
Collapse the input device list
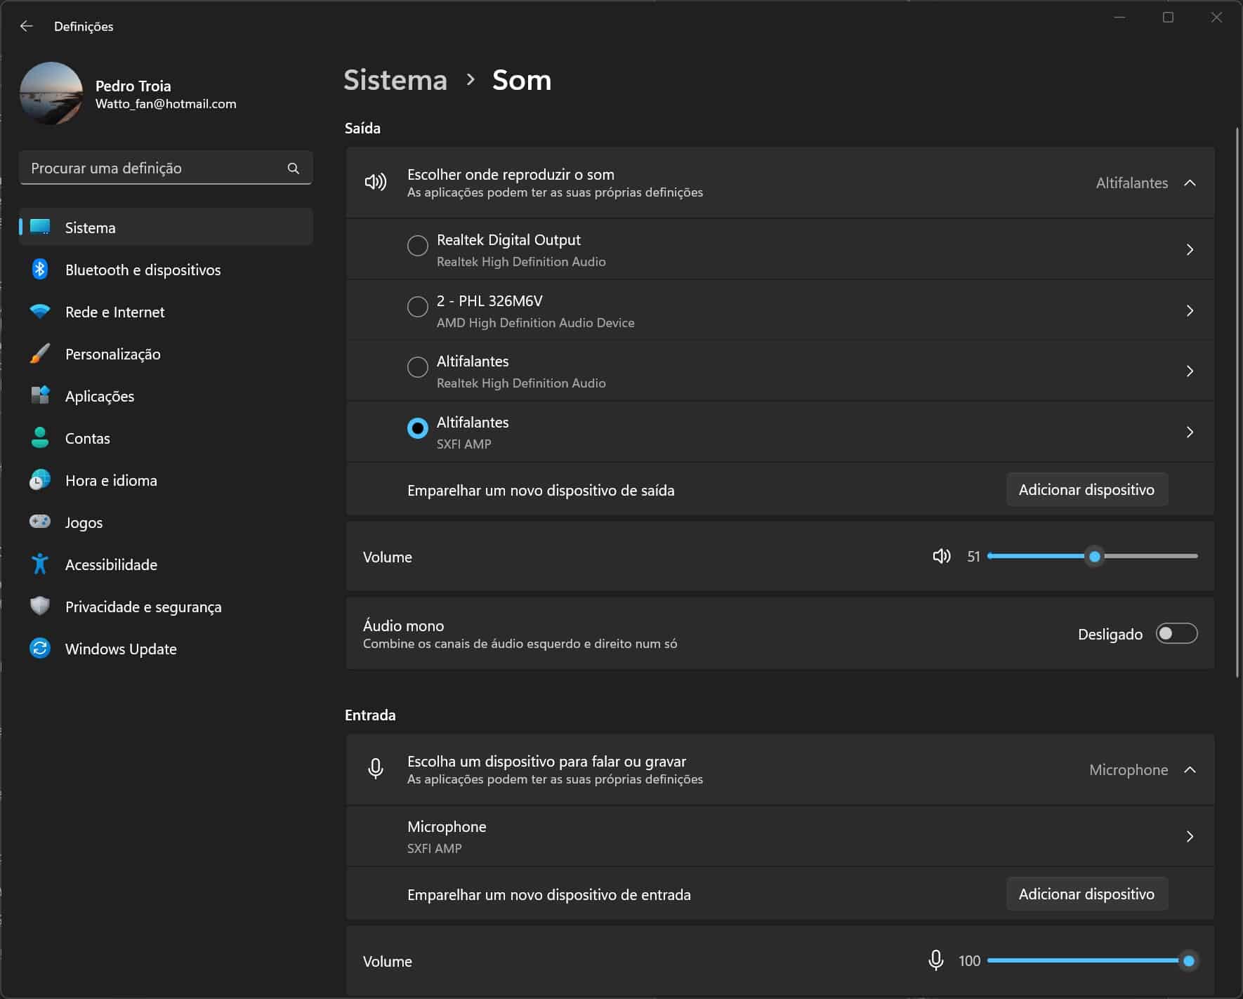(1190, 770)
